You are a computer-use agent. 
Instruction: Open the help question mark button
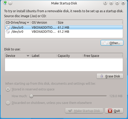(105, 3)
